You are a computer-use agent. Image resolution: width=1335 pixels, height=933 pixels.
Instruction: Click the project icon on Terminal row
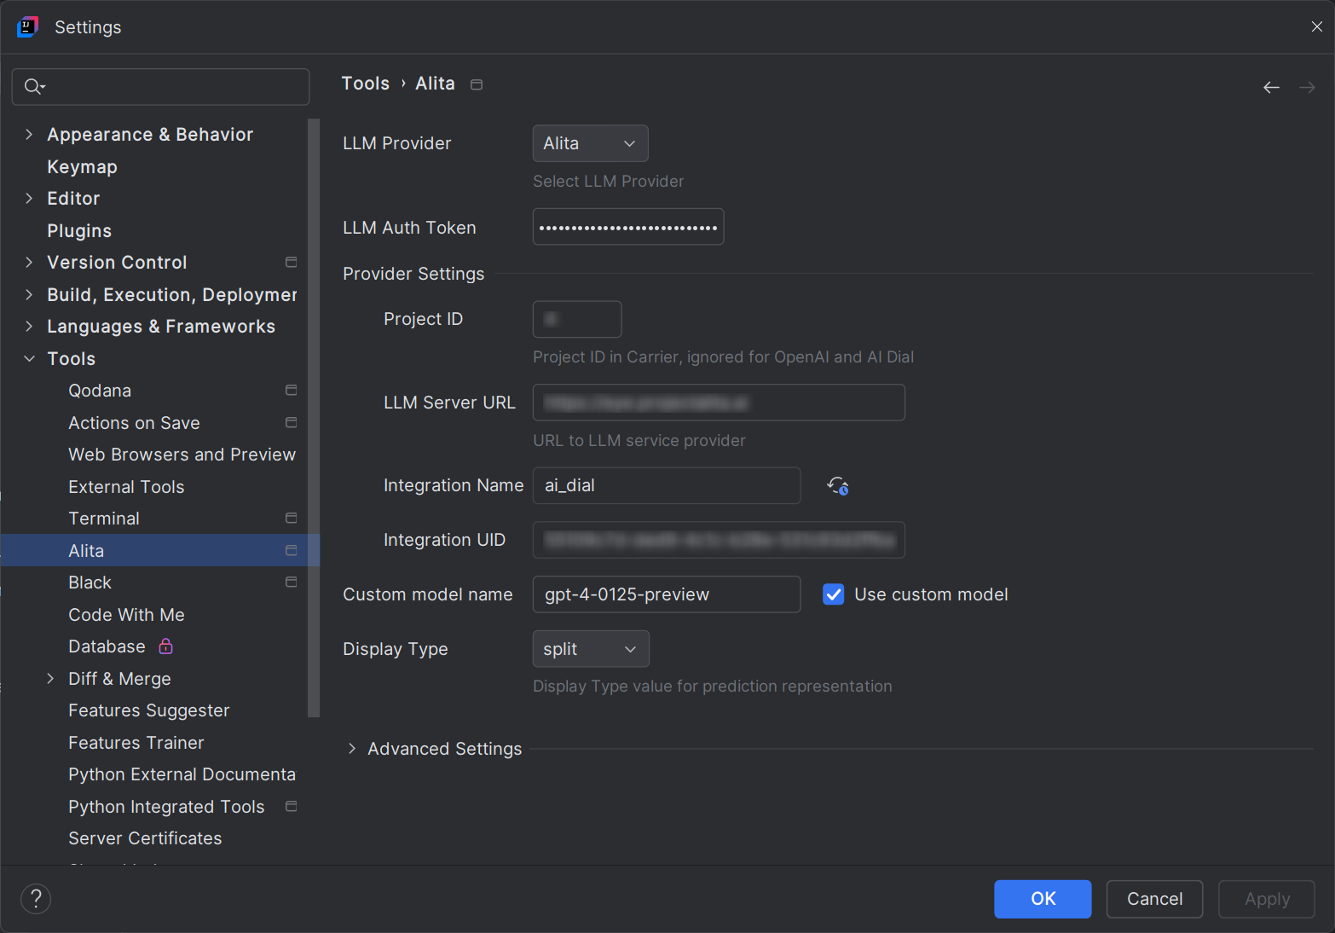(291, 518)
